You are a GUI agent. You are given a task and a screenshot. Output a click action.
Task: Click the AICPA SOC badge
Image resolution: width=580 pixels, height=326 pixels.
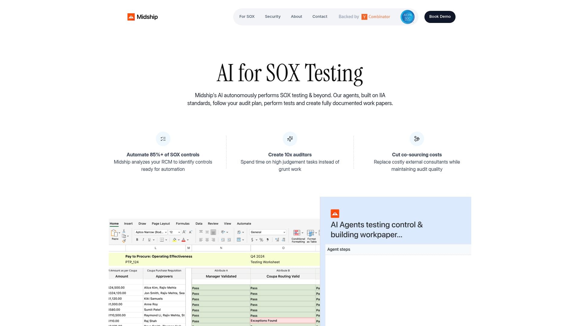click(407, 17)
